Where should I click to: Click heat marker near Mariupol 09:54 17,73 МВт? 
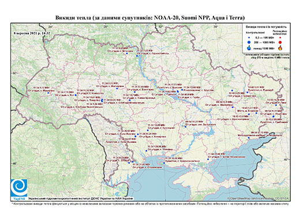click(x=249, y=138)
